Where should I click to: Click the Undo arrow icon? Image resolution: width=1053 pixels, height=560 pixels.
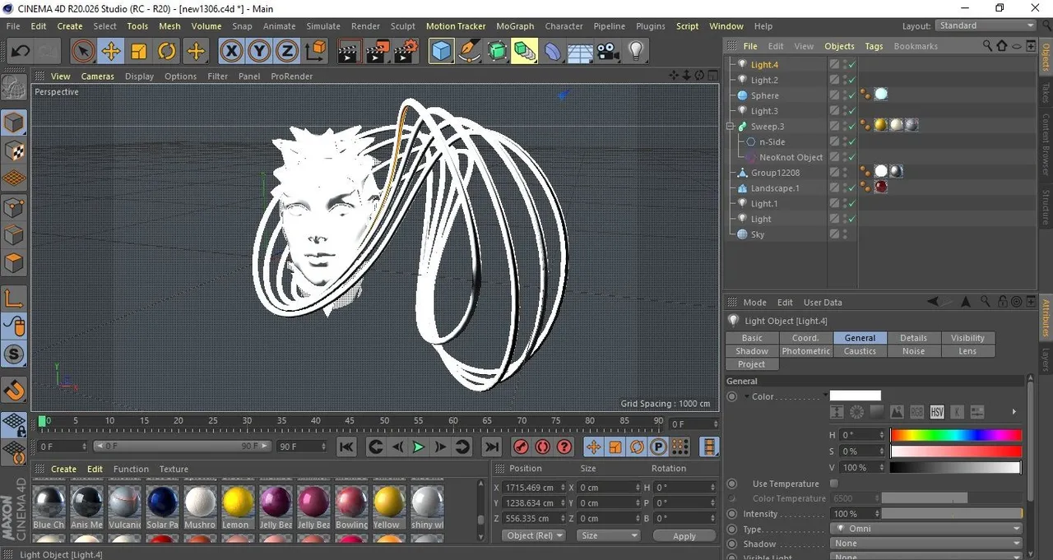coord(21,52)
